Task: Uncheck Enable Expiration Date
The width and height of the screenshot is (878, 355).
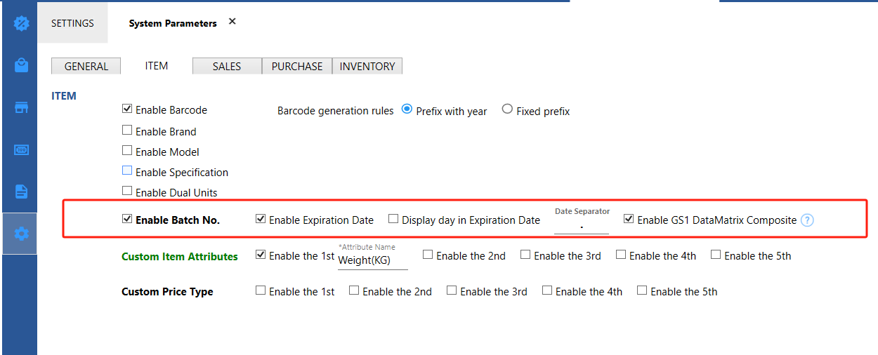Action: pyautogui.click(x=261, y=219)
